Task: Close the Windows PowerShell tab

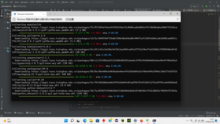Action: 44,14
